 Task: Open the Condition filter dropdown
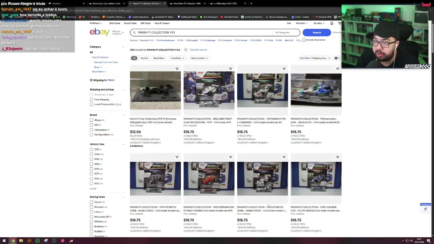click(177, 58)
